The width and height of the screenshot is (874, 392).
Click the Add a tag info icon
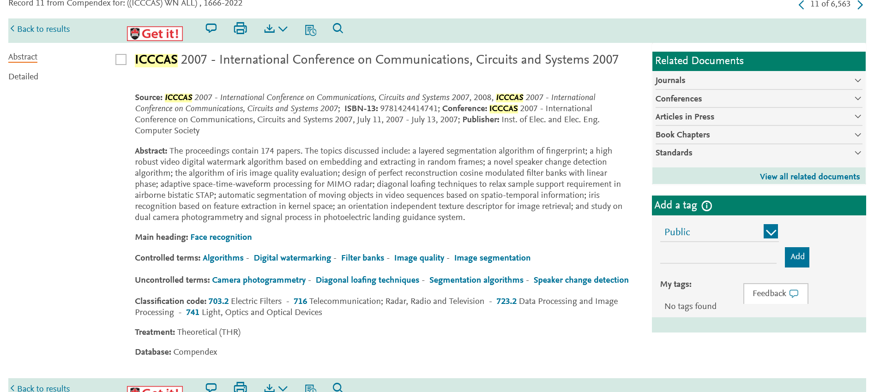coord(707,206)
